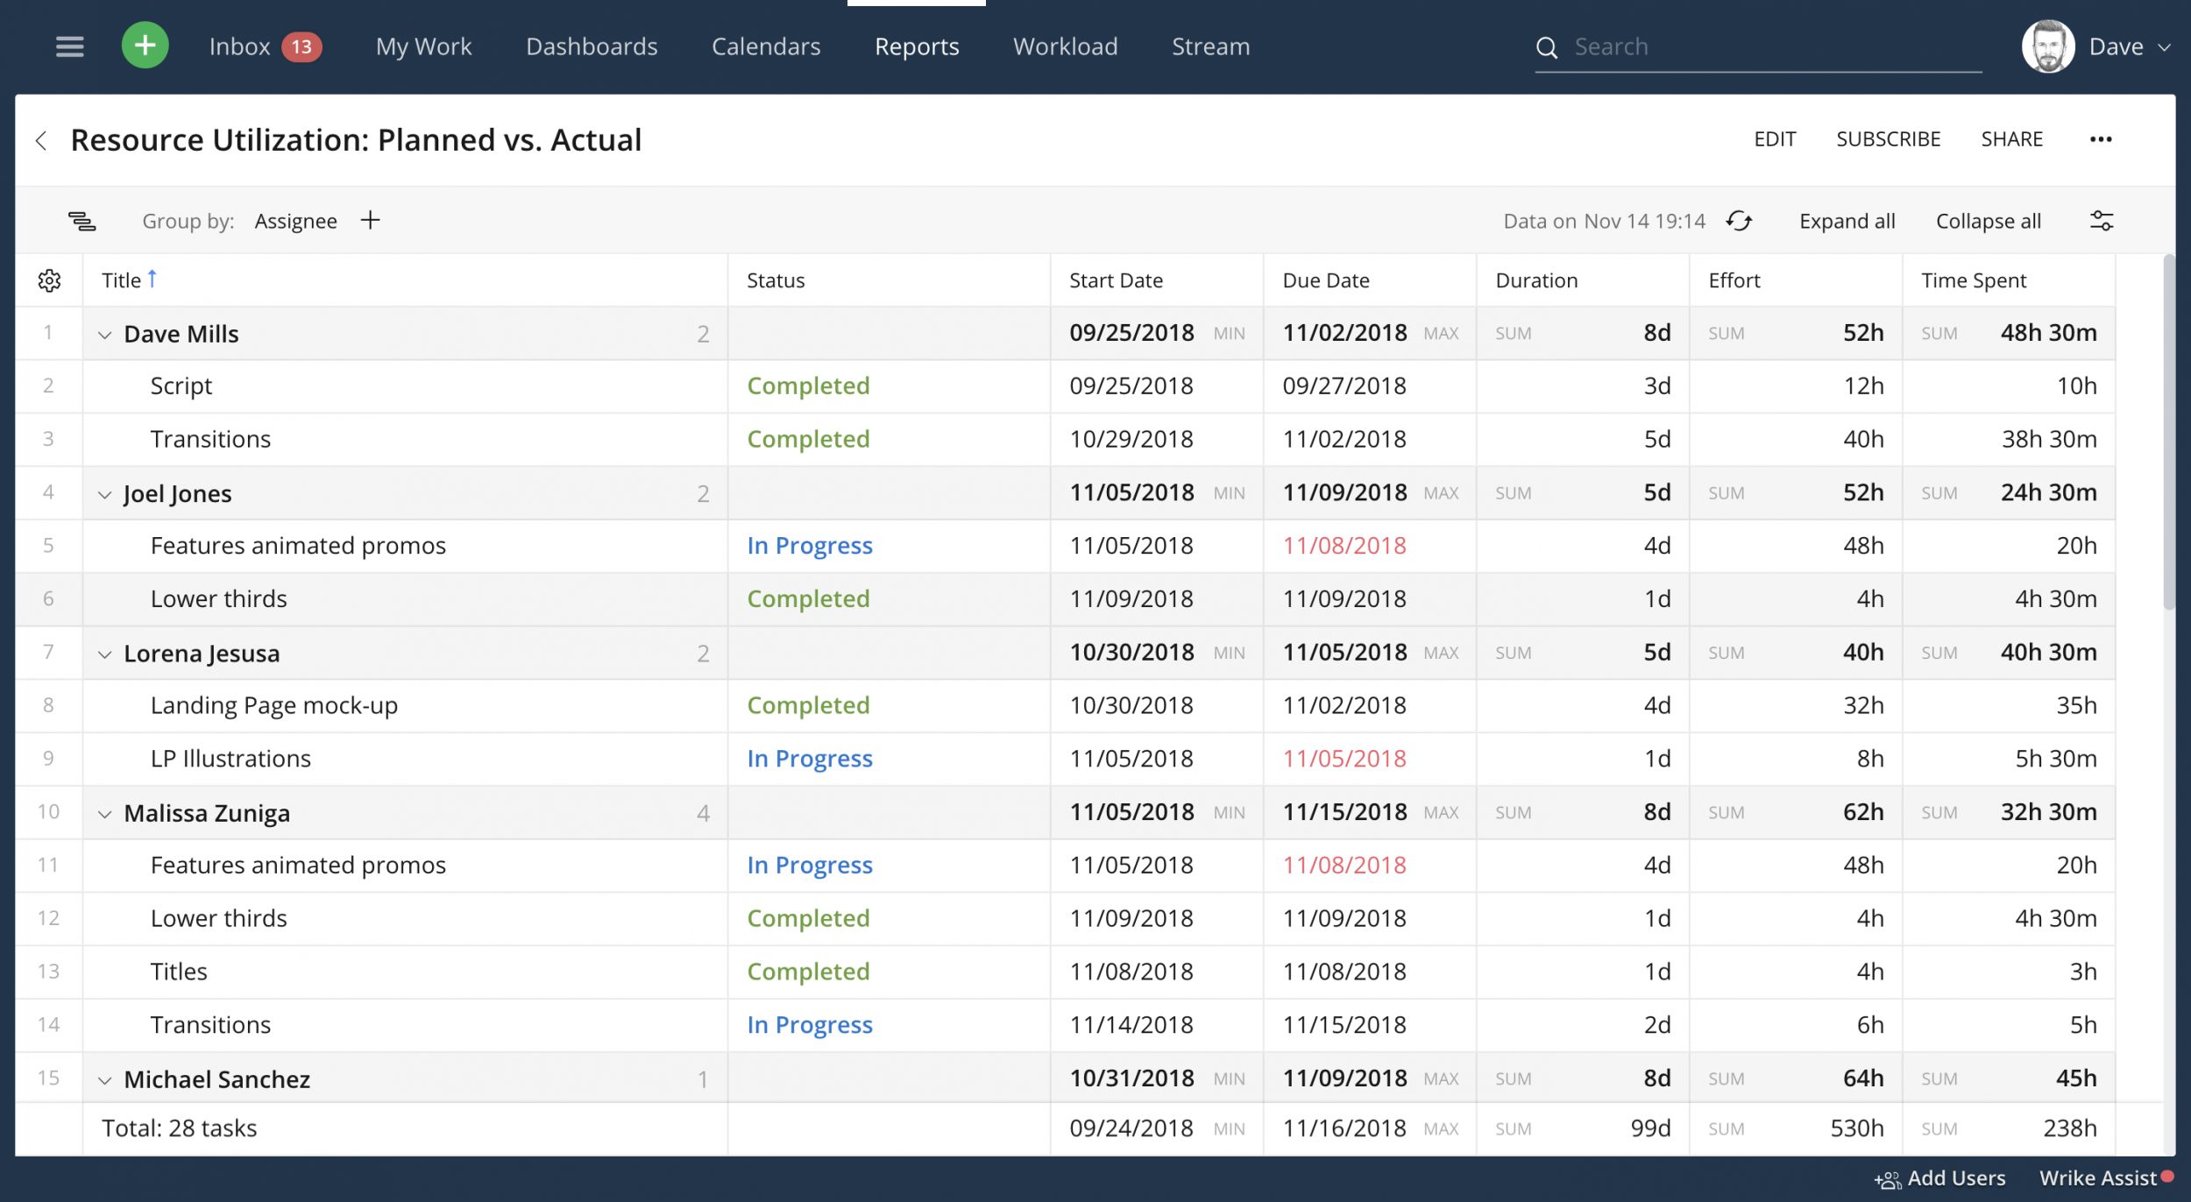Open report view options beside Collapse all
Image resolution: width=2191 pixels, height=1202 pixels.
pos(2102,221)
